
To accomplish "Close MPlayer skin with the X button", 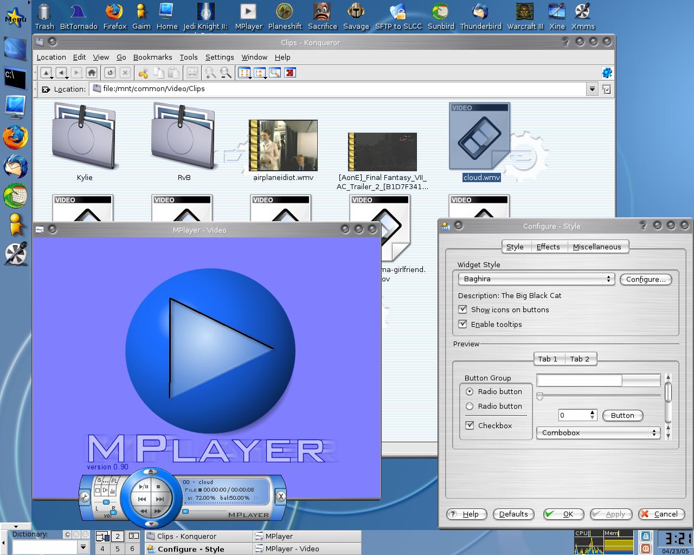I will [x=281, y=496].
